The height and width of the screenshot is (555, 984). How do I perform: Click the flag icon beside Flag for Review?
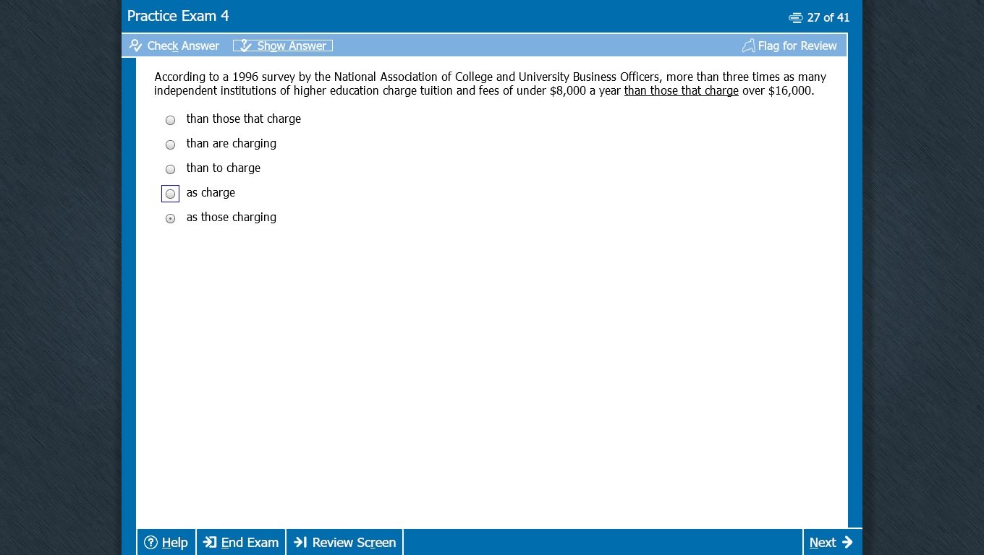pyautogui.click(x=747, y=45)
